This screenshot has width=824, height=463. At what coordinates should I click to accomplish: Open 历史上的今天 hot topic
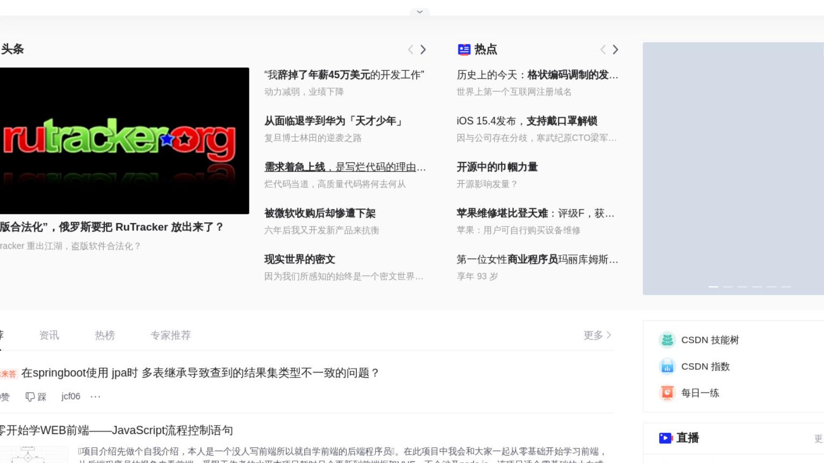pyautogui.click(x=537, y=75)
